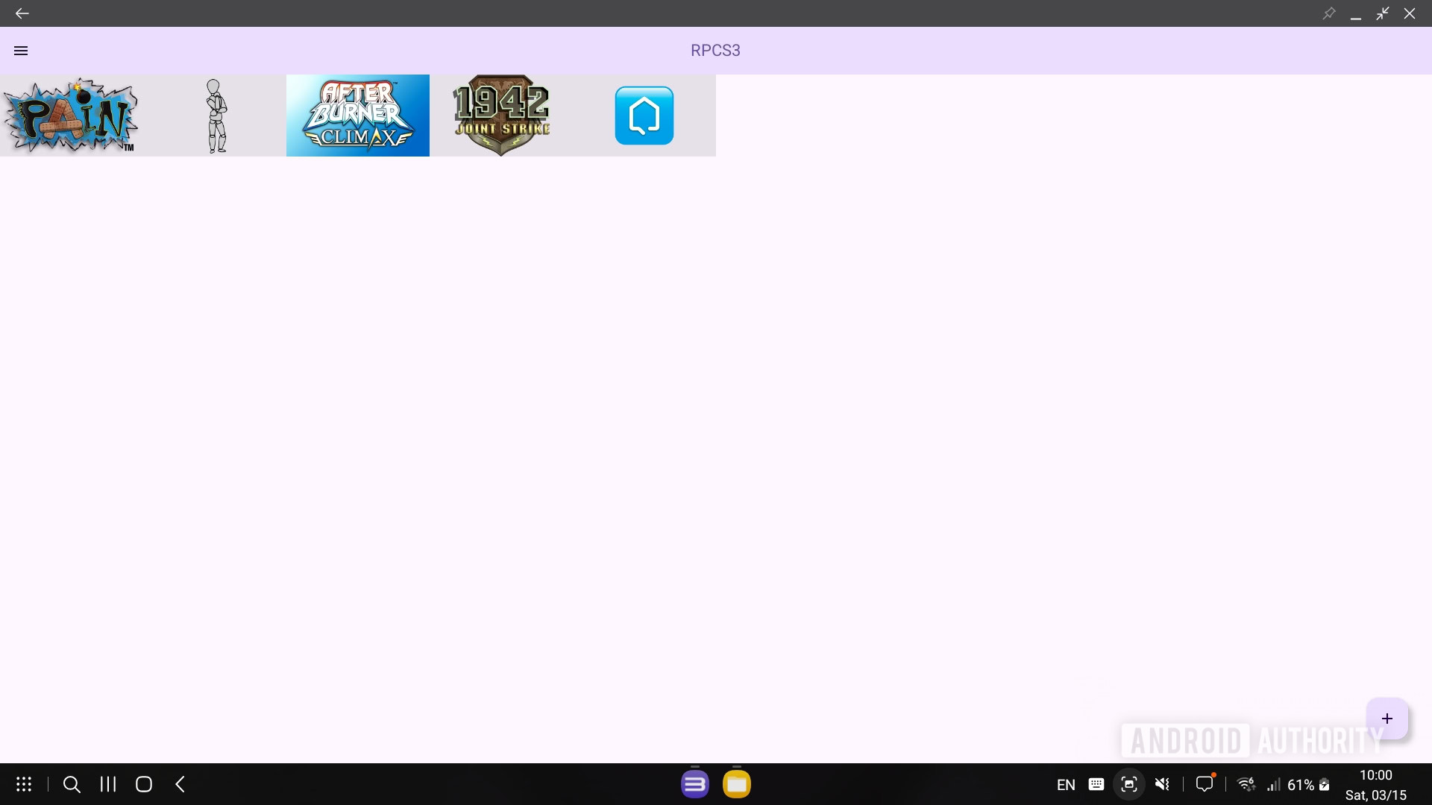The image size is (1432, 805).
Task: Open the blue home icon app tile
Action: click(x=644, y=116)
